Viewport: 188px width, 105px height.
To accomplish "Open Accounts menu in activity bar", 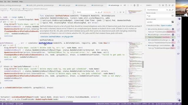I will 179,94.
